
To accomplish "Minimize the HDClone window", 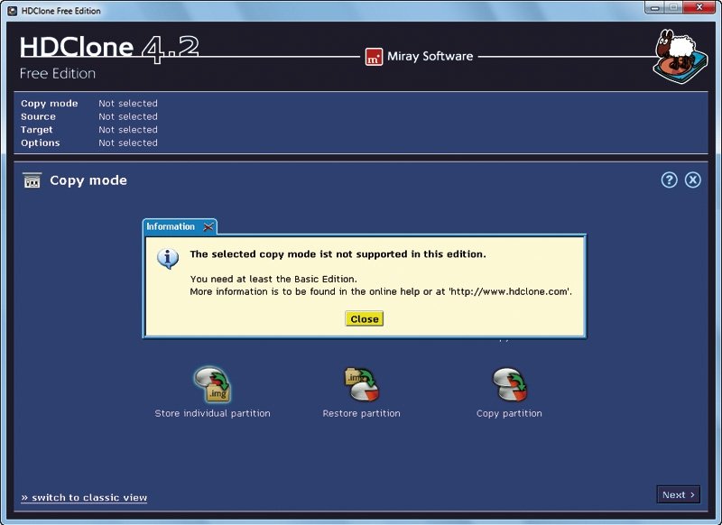I will (x=655, y=8).
